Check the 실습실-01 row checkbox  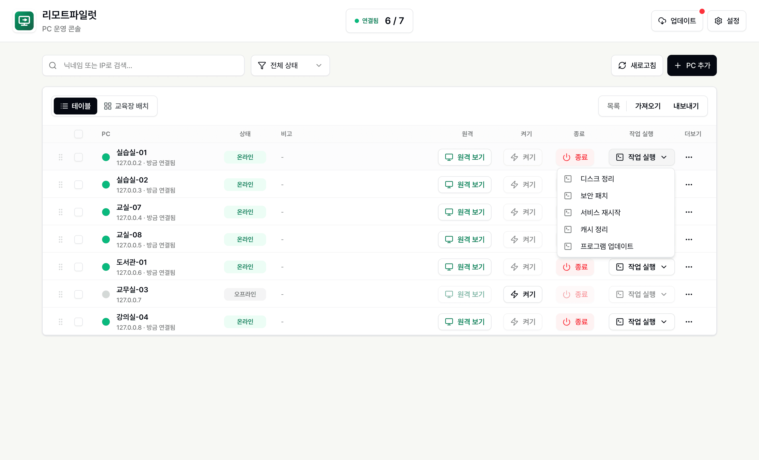tap(79, 157)
